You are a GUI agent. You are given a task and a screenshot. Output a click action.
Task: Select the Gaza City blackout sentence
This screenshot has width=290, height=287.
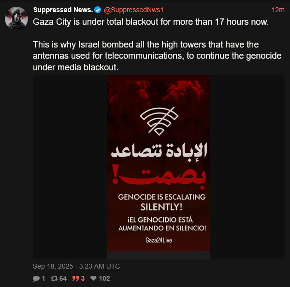coord(151,22)
